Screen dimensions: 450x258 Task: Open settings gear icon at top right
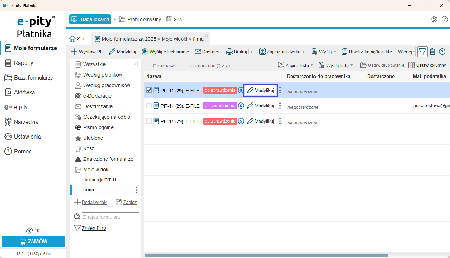(x=434, y=19)
